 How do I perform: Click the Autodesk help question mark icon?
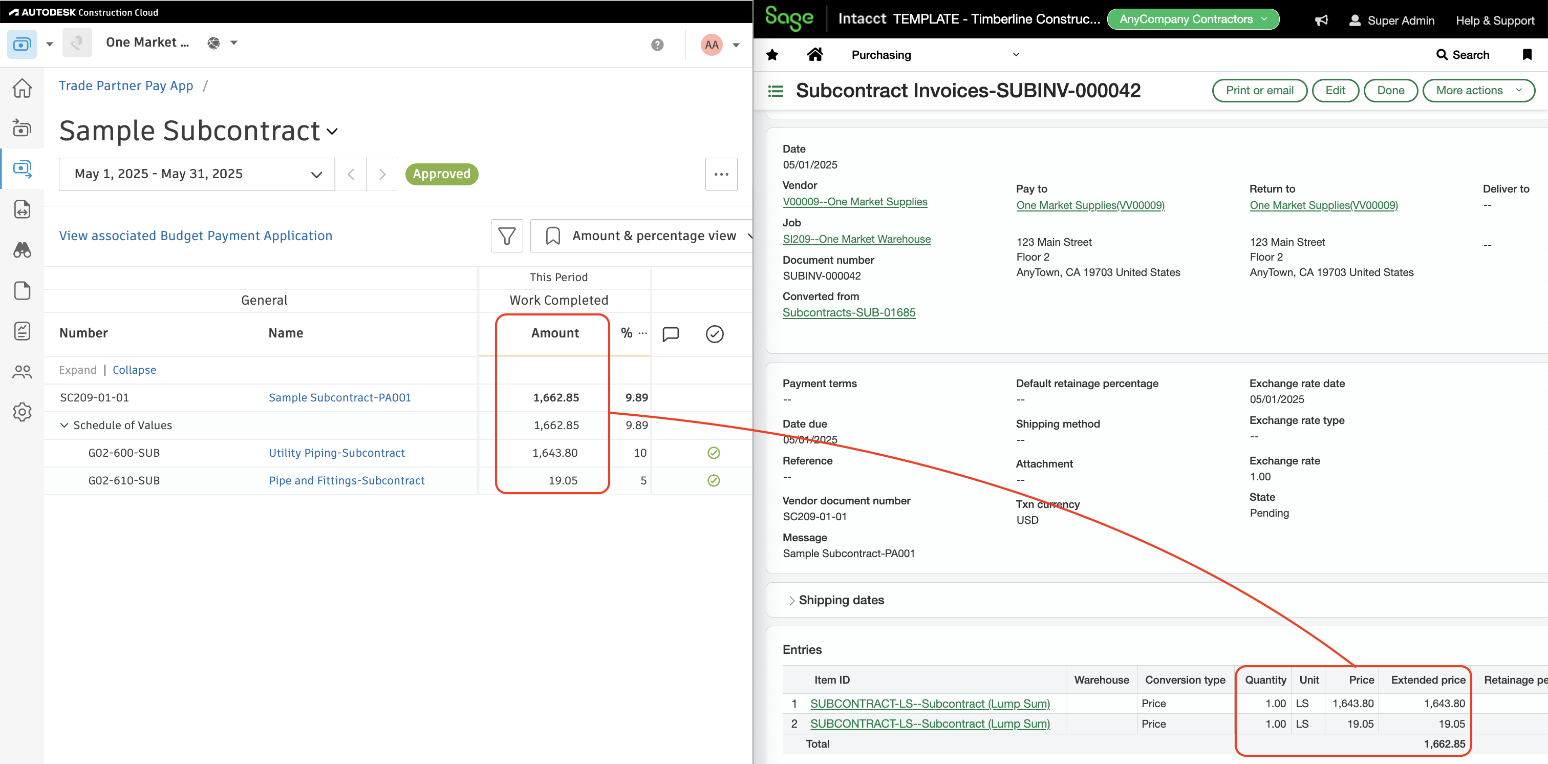tap(657, 45)
